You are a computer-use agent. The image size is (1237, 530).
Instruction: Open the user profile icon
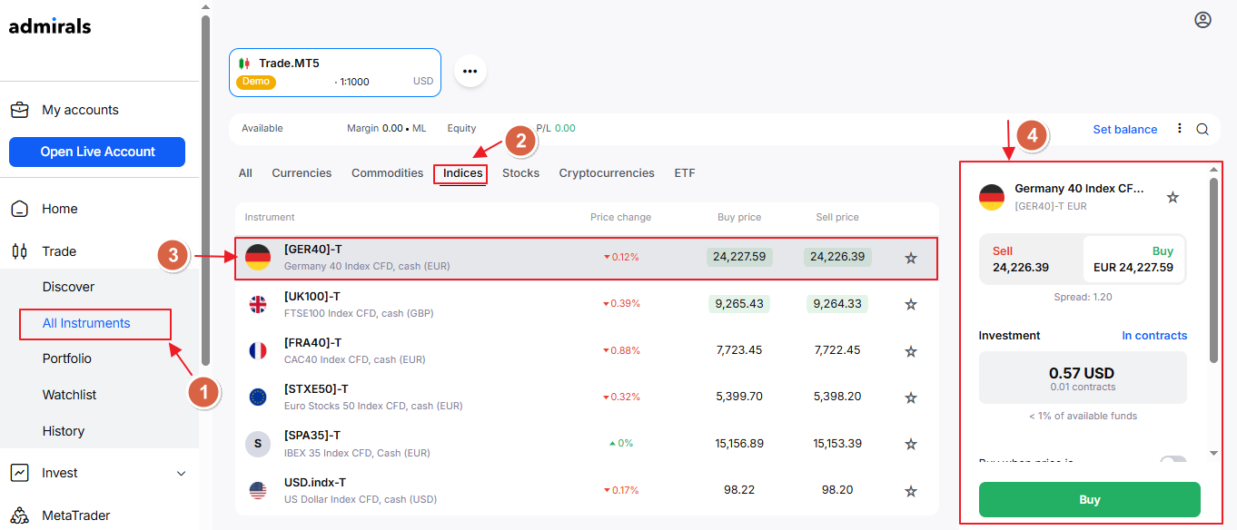tap(1202, 20)
